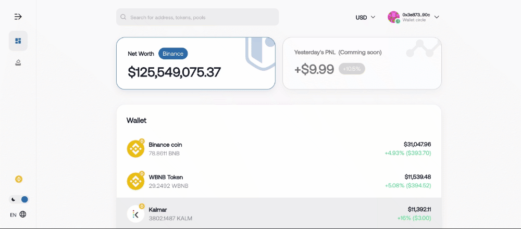This screenshot has height=229, width=521.
Task: Open the WBNB Token row
Action: tap(279, 182)
